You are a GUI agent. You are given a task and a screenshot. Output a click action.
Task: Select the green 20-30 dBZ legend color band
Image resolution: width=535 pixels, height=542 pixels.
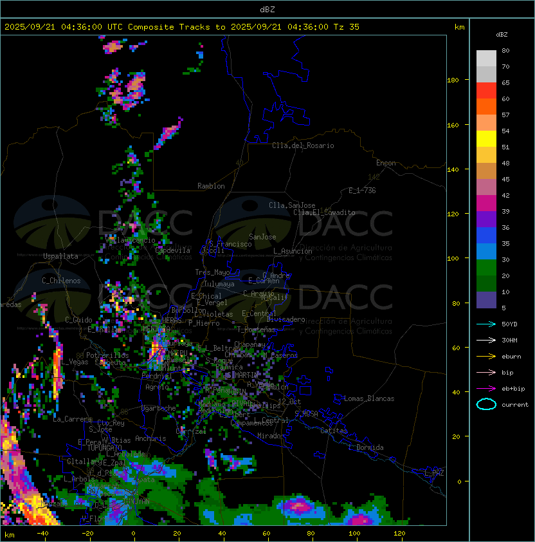486,268
